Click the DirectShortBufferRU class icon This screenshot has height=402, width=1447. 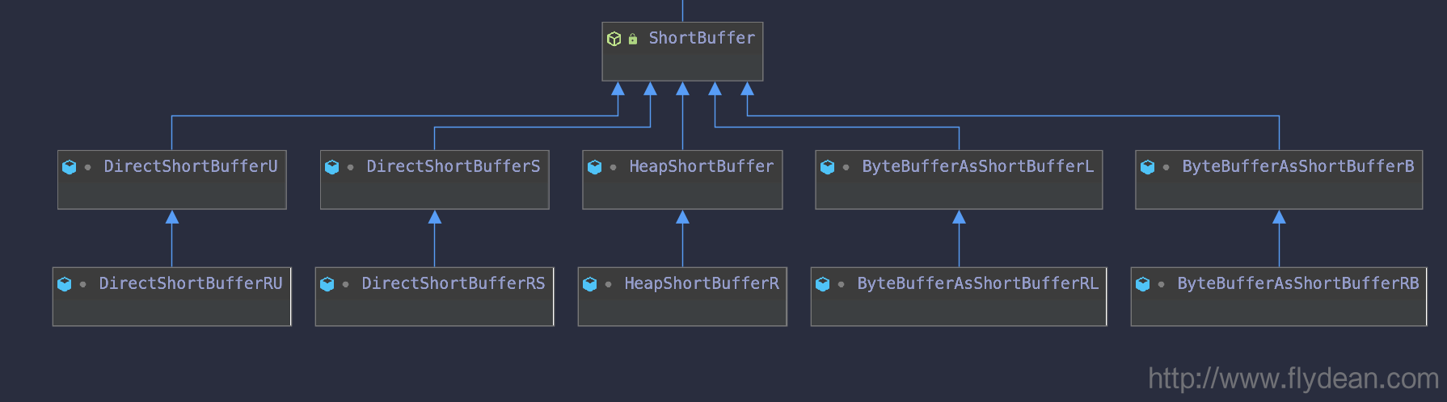[65, 284]
